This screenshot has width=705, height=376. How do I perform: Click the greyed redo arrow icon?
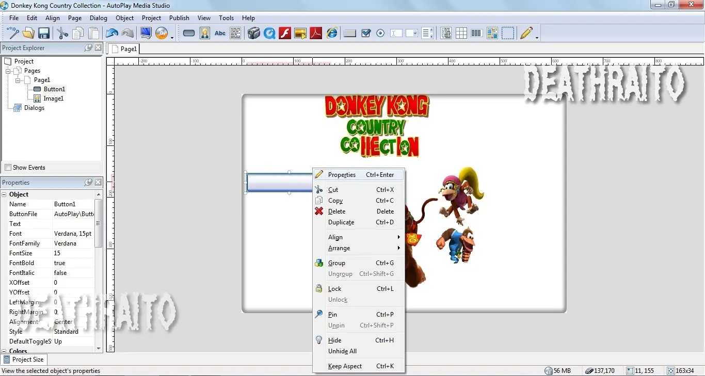coord(127,34)
